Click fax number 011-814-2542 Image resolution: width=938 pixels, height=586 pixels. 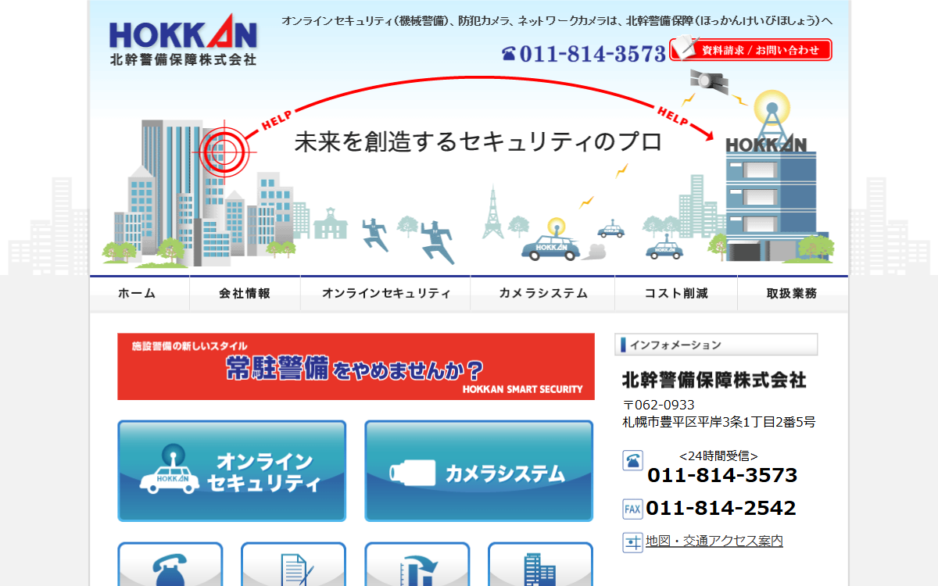721,508
